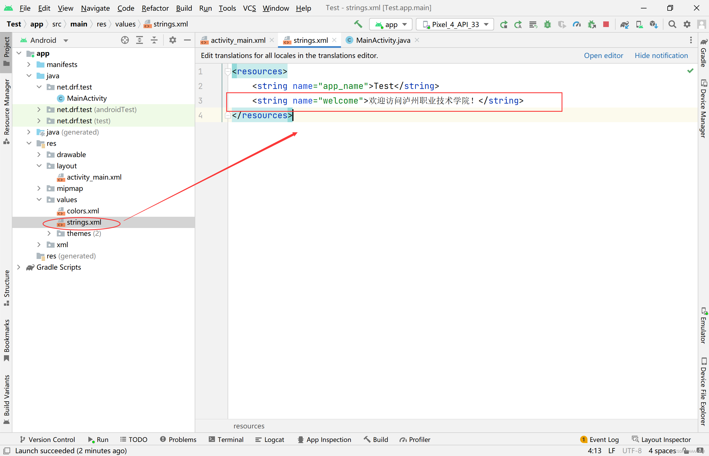Select opened file target icon

coord(125,40)
